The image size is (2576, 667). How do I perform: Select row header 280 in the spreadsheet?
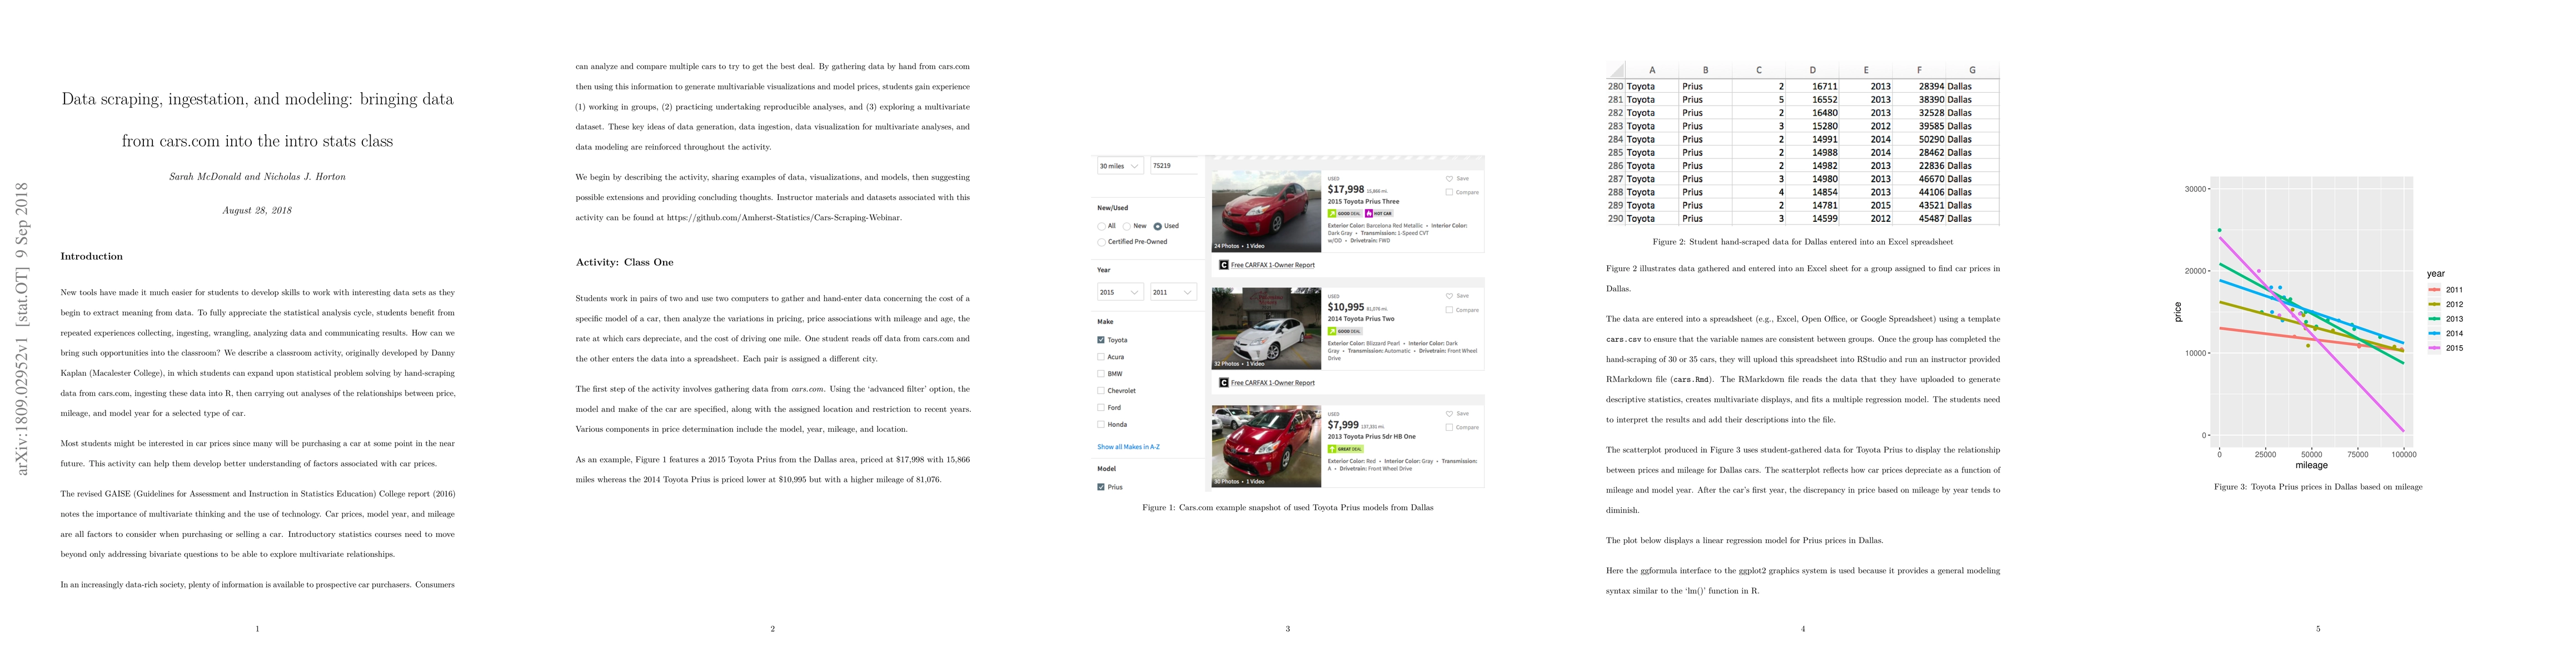(1616, 86)
